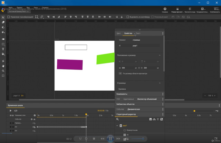Image resolution: width=221 pixels, height=143 pixels.
Task: Collapse the Страница section
Action: (160, 83)
